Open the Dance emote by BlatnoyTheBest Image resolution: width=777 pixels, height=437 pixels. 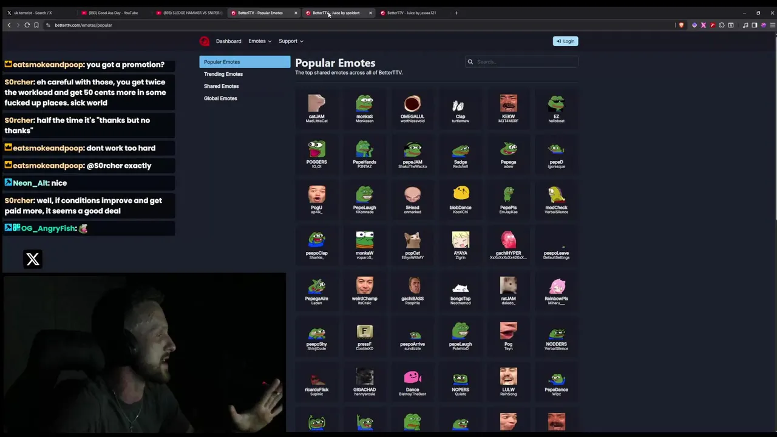[412, 382]
